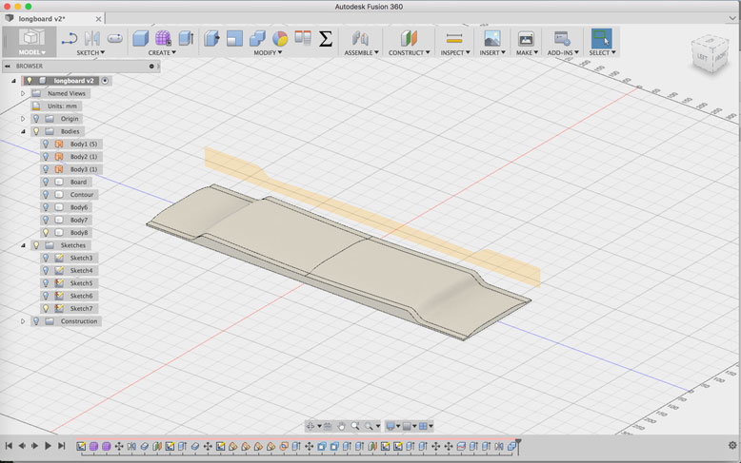Open the CREATE menu
This screenshot has height=463, width=741.
point(162,53)
